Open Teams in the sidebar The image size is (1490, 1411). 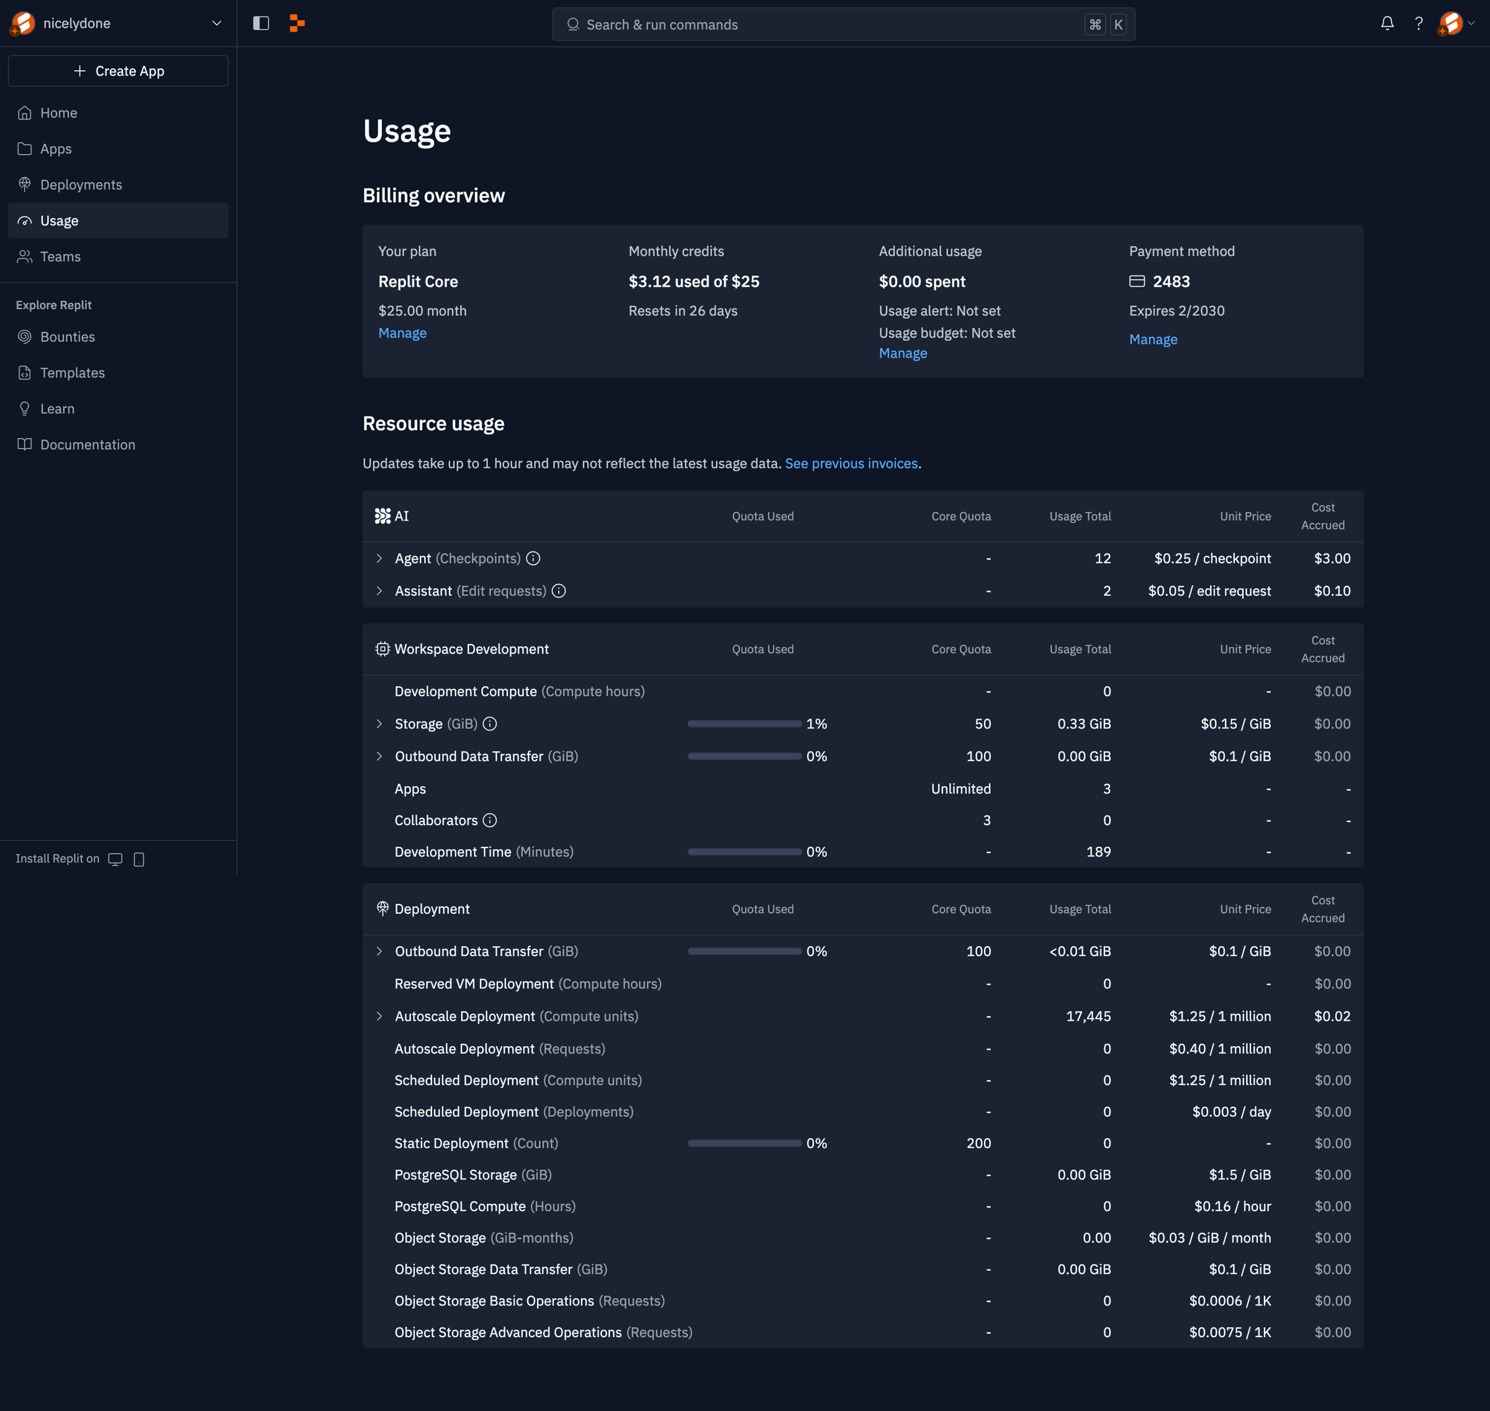[x=118, y=256]
